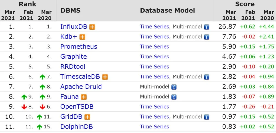The width and height of the screenshot is (276, 133).
Task: Open the Graphite DBMS link
Action: point(74,57)
